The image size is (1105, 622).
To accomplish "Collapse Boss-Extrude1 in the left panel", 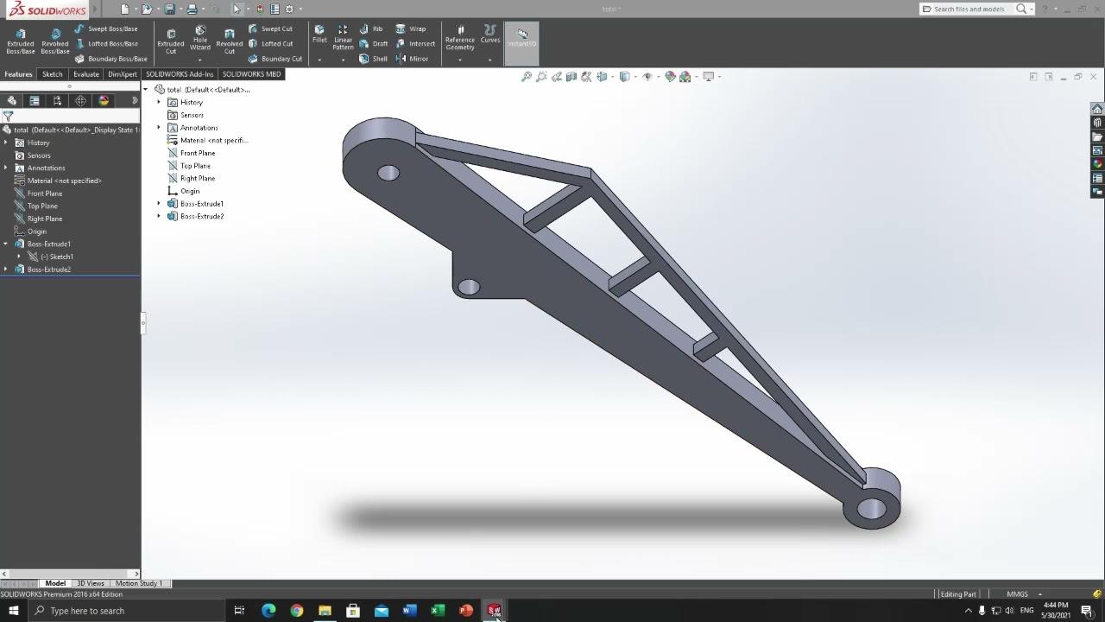I will pyautogui.click(x=6, y=244).
